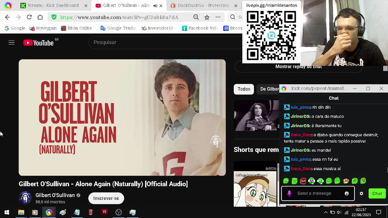This screenshot has width=388, height=218.
Task: Click Danx_Diaz username on 'essa musica ai'
Action: (301, 169)
